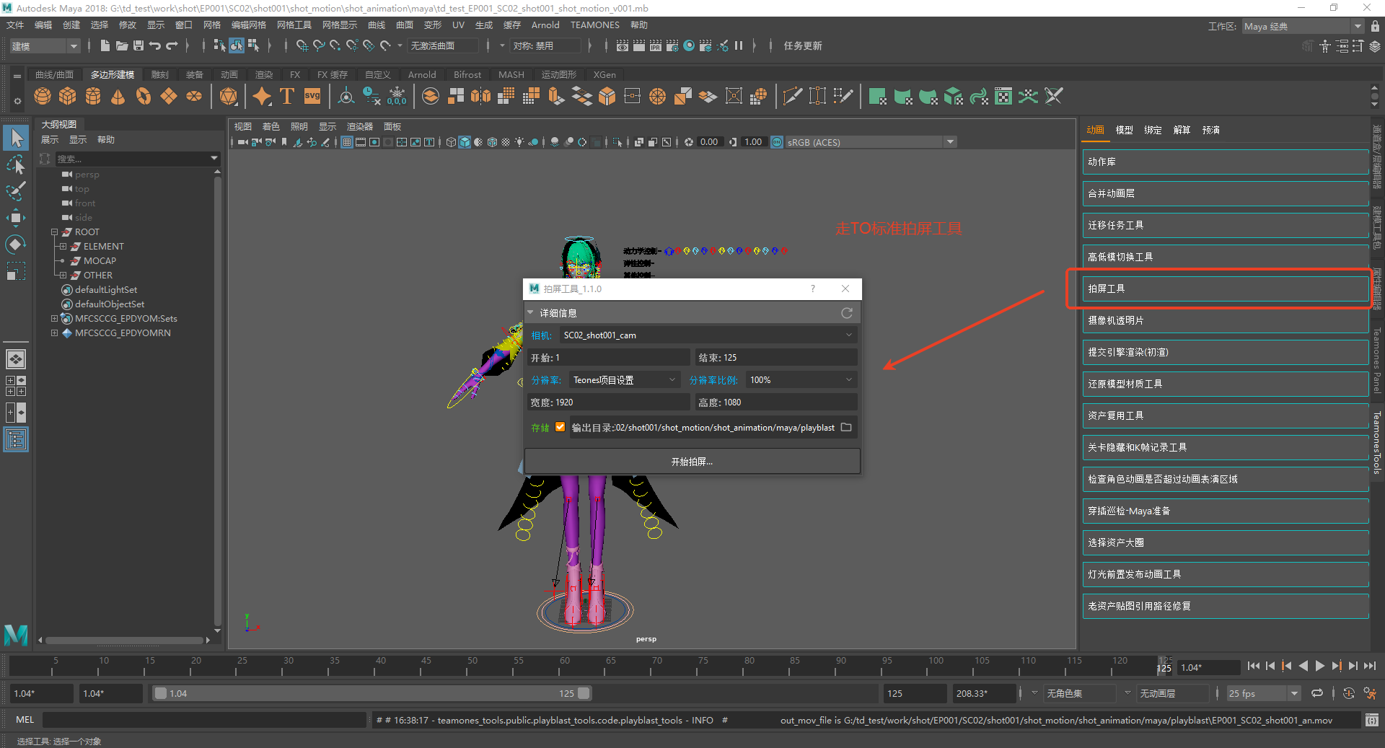This screenshot has width=1385, height=748.
Task: Switch to the 绑定 panel tab
Action: point(1153,130)
